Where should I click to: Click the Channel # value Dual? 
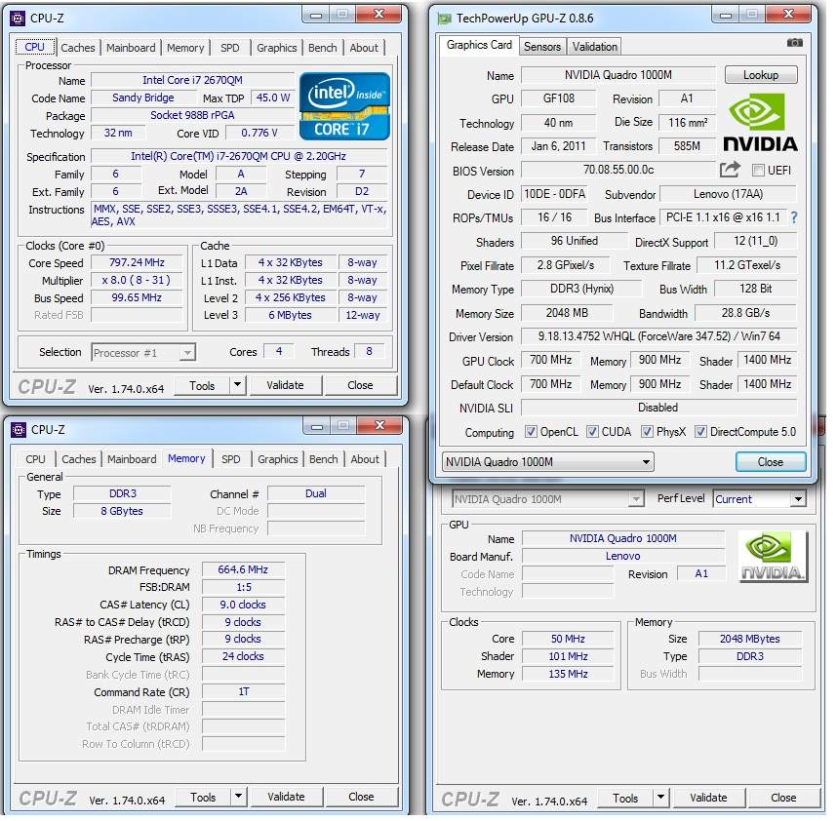click(316, 494)
